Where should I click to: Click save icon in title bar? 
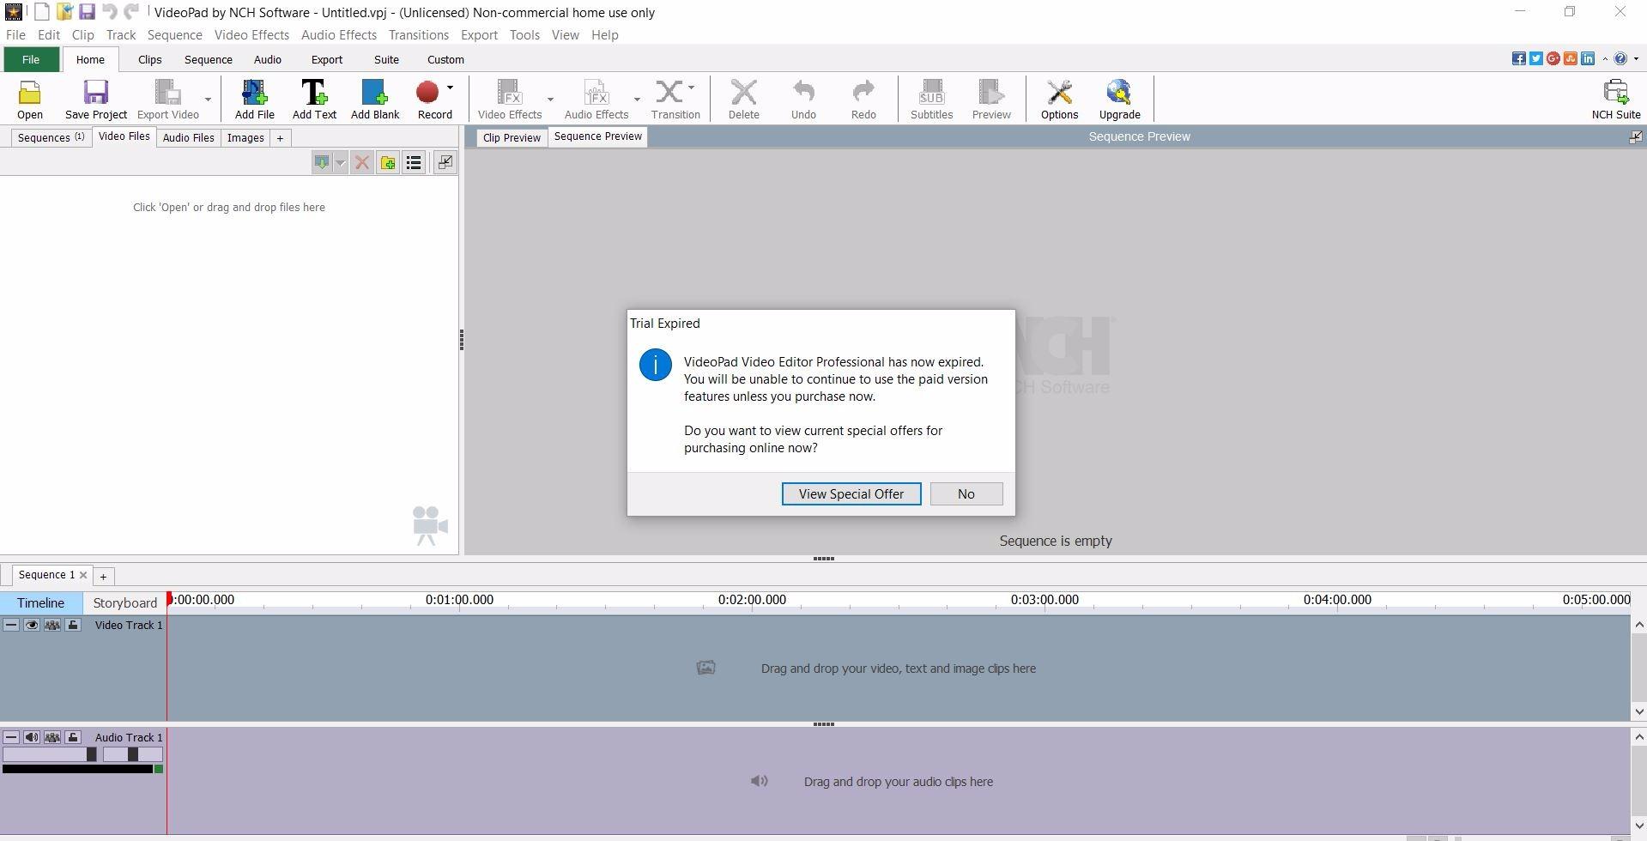tap(87, 12)
